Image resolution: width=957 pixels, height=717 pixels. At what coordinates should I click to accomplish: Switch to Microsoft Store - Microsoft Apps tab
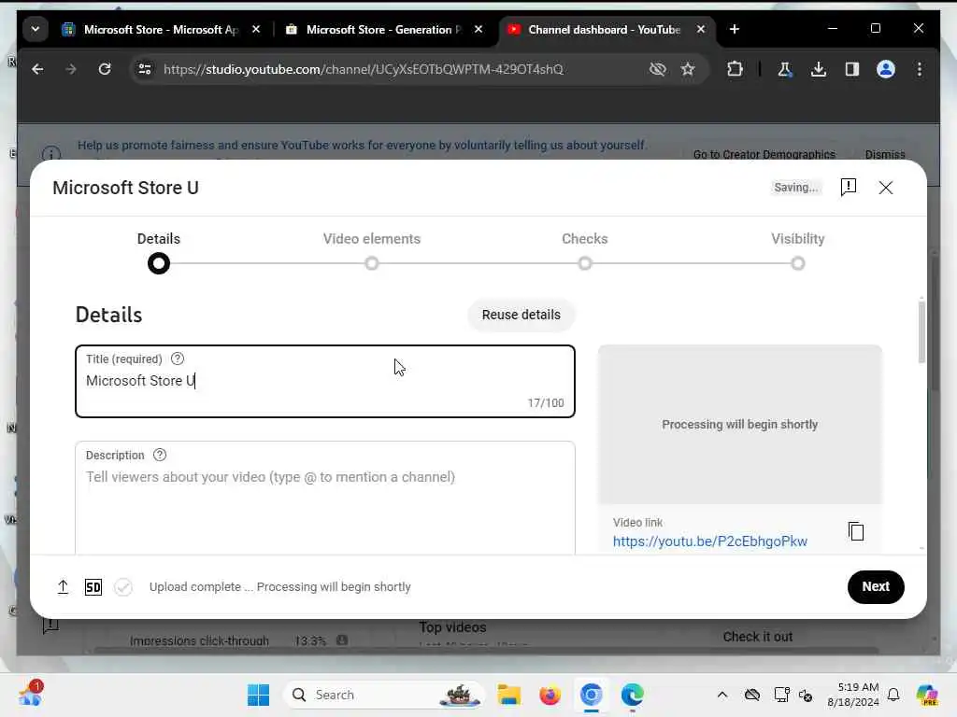click(162, 29)
